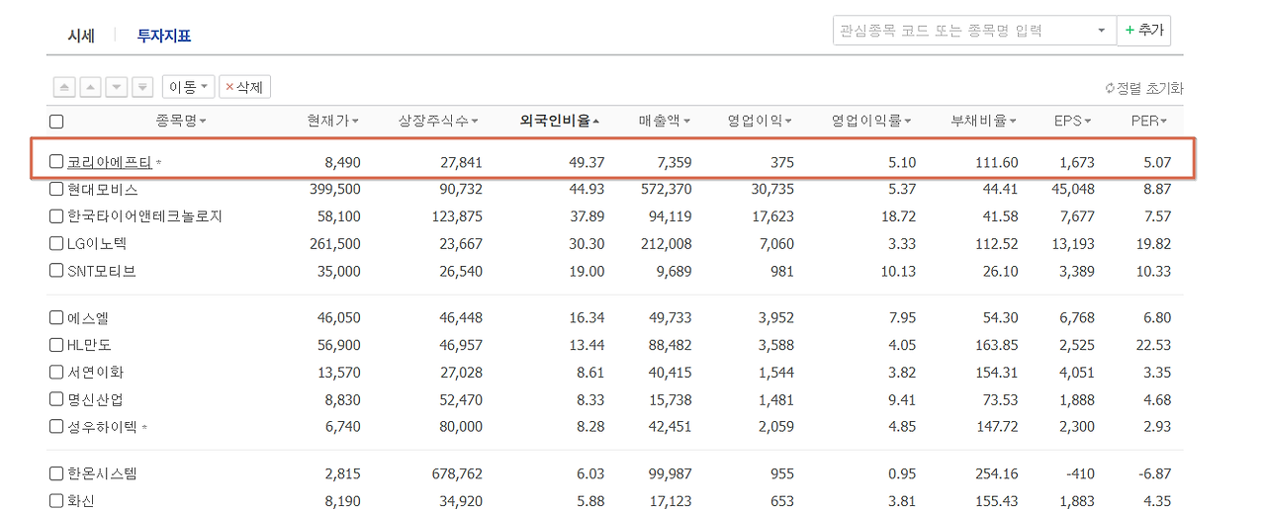1266x510 pixels.
Task: Open the HL만도 stock link
Action: coord(90,345)
